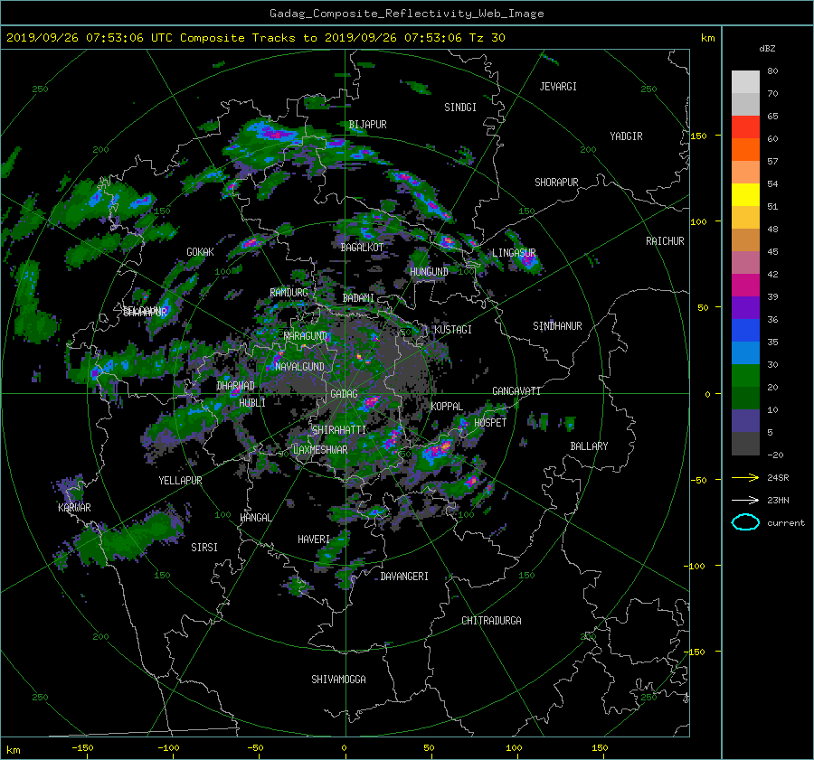Image resolution: width=814 pixels, height=760 pixels.
Task: Click the BAGALKOT city label
Action: pyautogui.click(x=362, y=248)
